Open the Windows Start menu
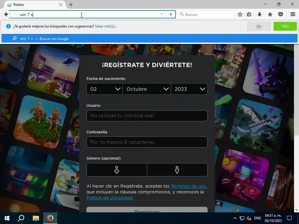The width and height of the screenshot is (299, 224). [7, 218]
